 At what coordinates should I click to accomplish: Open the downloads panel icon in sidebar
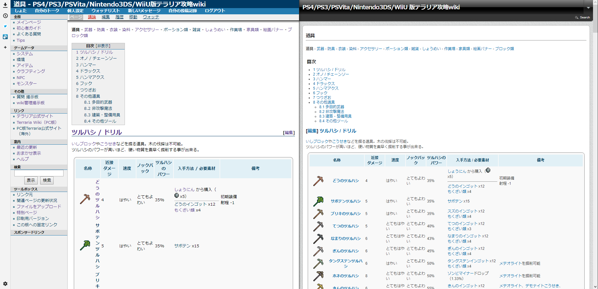click(x=5, y=5)
